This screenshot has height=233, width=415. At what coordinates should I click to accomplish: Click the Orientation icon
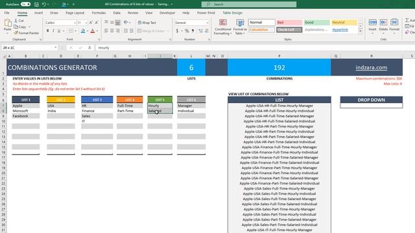(x=126, y=23)
